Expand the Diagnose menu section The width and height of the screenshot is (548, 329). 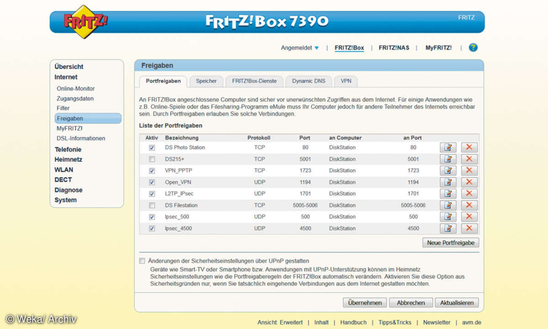(68, 190)
